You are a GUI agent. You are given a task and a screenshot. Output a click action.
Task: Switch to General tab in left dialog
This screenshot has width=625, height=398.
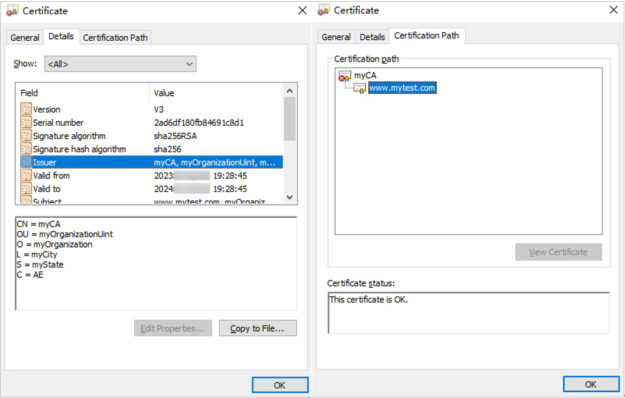pyautogui.click(x=25, y=38)
